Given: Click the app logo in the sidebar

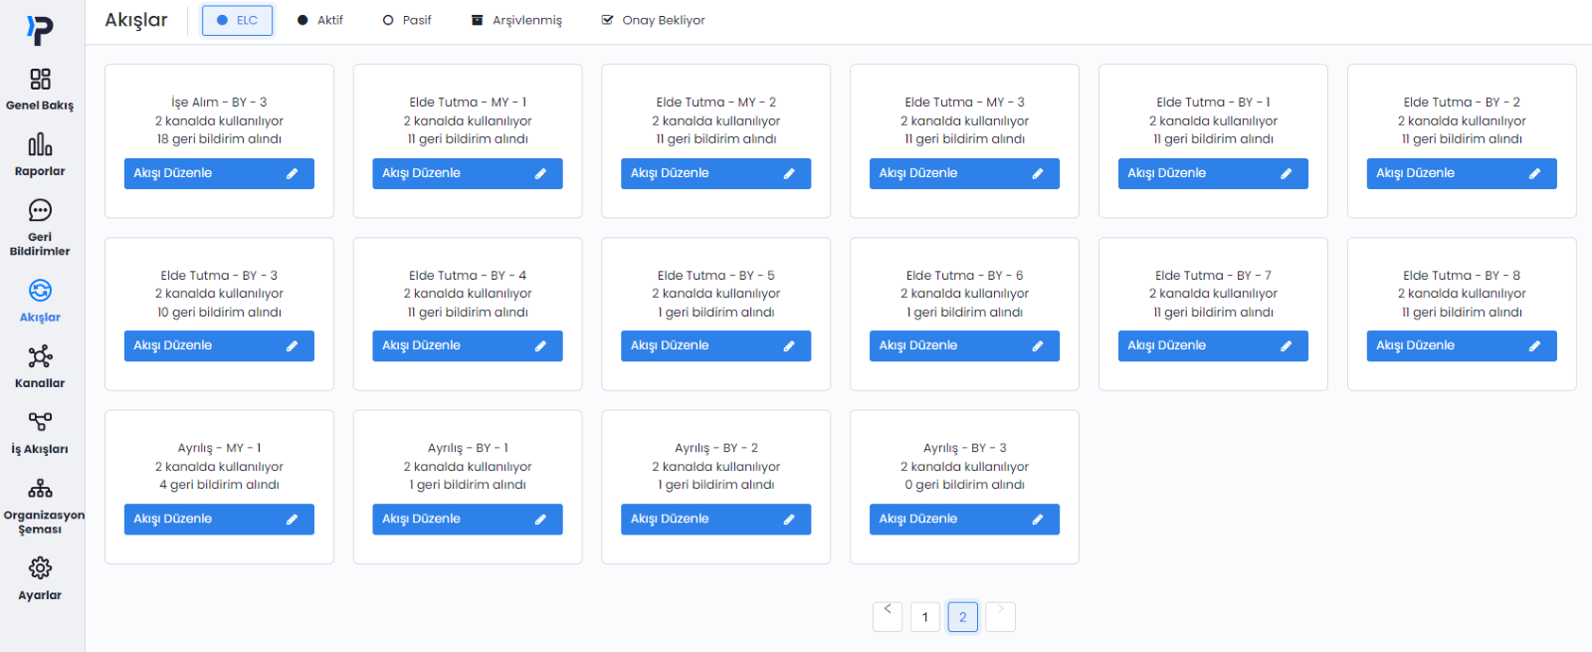Looking at the screenshot, I should point(40,31).
